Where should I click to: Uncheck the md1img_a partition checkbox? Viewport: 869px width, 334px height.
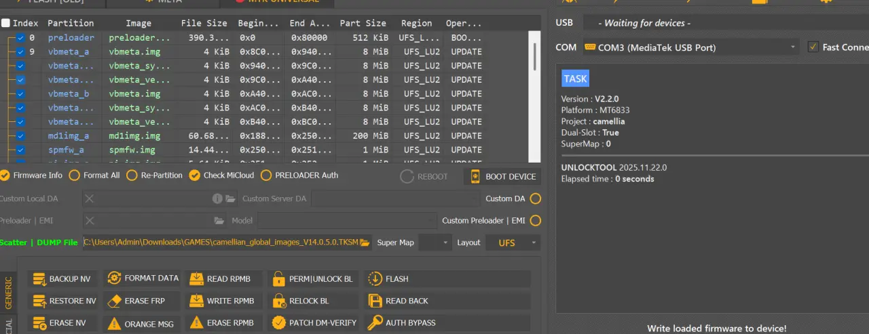21,136
